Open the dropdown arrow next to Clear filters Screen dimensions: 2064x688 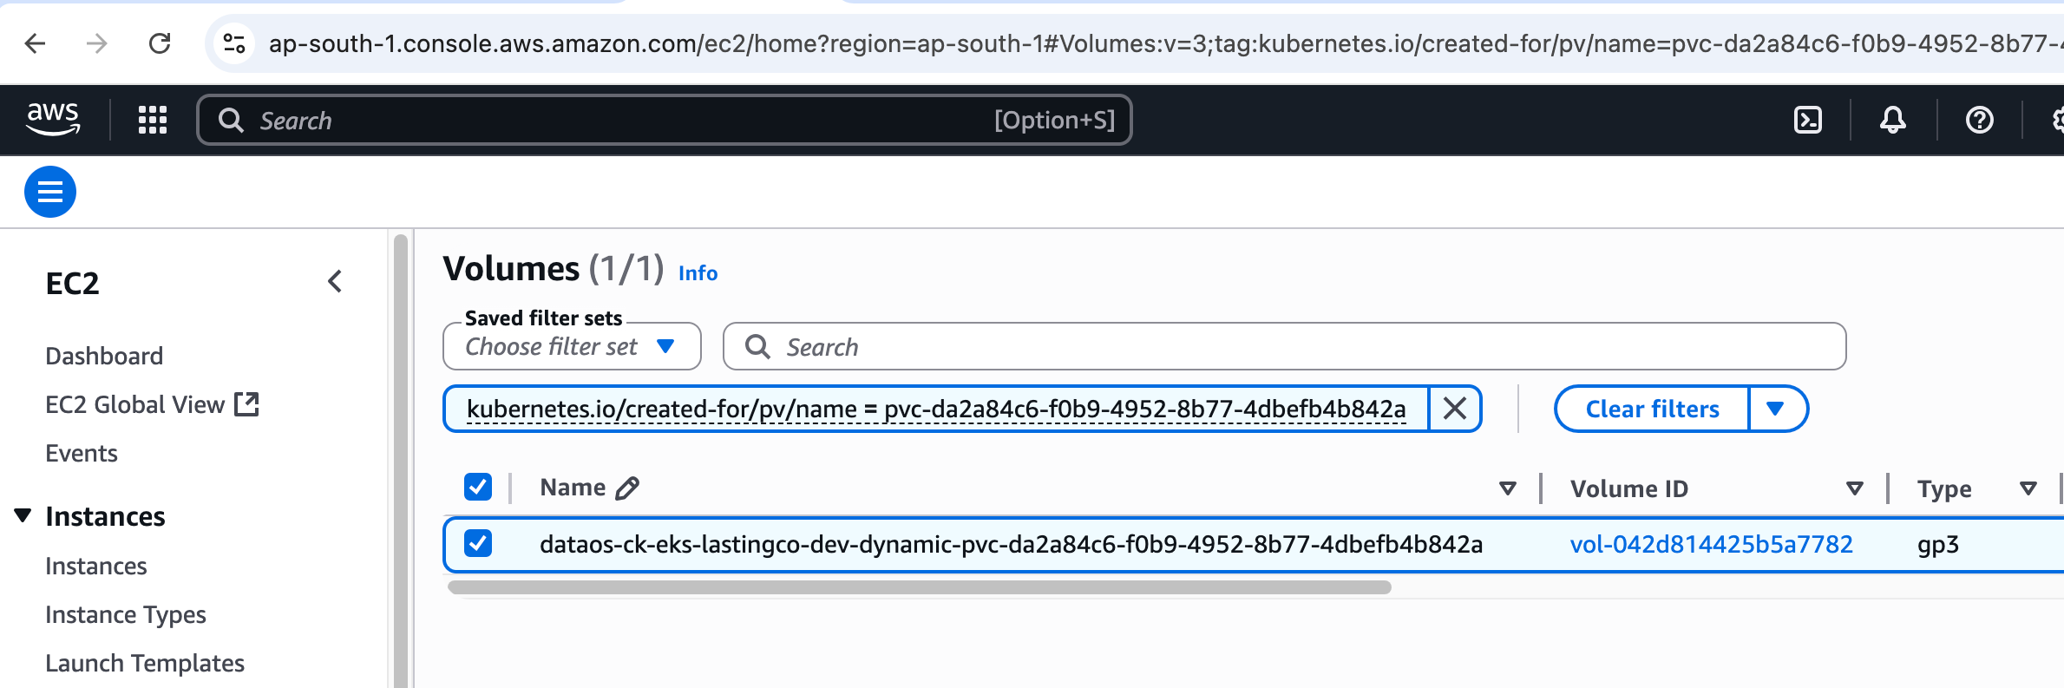click(x=1776, y=409)
